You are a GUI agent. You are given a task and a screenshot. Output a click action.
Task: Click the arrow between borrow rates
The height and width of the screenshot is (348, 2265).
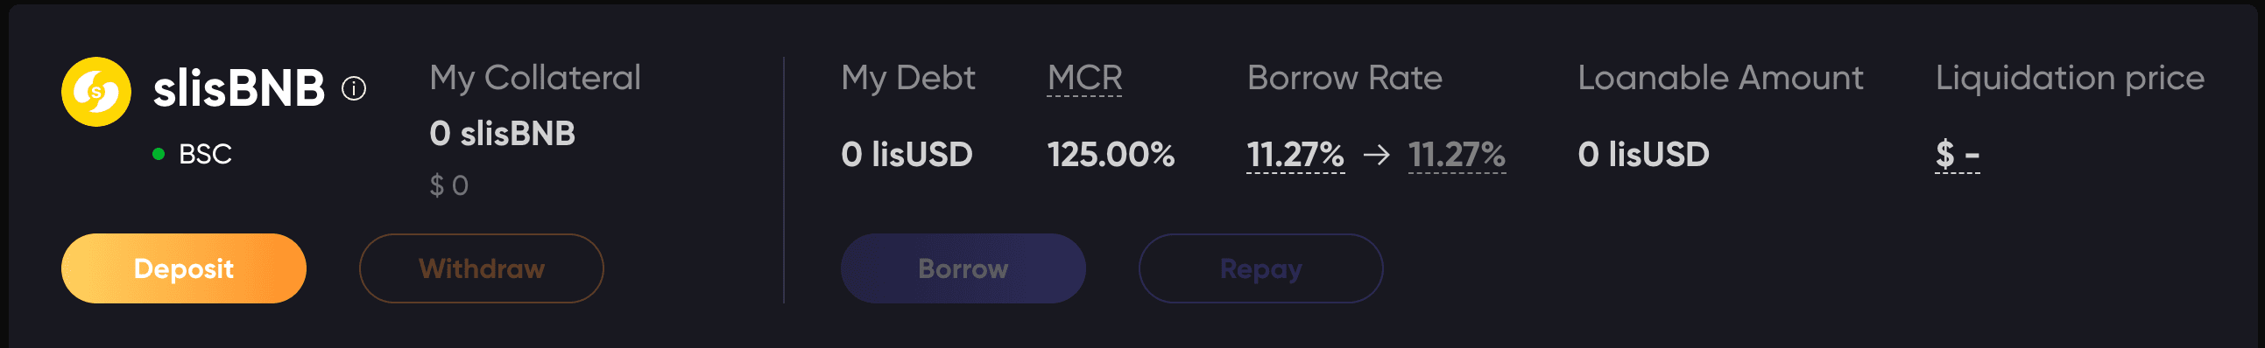tap(1376, 156)
